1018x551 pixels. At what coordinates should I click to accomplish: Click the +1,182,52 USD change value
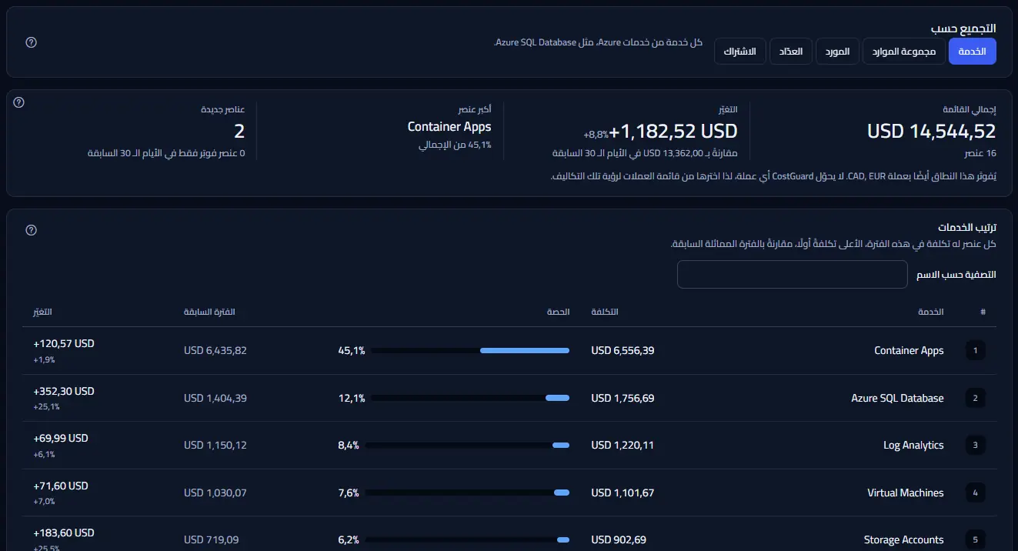(x=674, y=131)
